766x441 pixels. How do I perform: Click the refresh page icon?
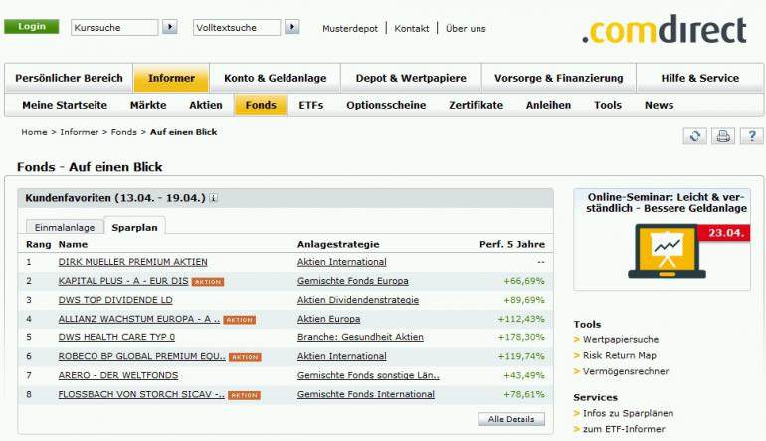694,136
